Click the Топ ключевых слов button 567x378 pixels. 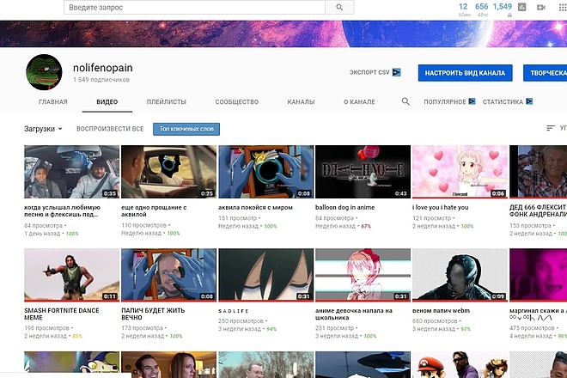click(186, 129)
